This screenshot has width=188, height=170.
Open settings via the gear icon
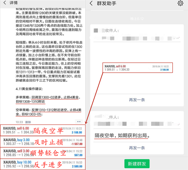[x=180, y=3]
